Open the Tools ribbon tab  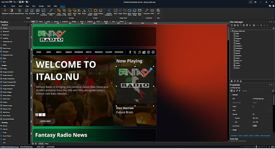point(49,6)
